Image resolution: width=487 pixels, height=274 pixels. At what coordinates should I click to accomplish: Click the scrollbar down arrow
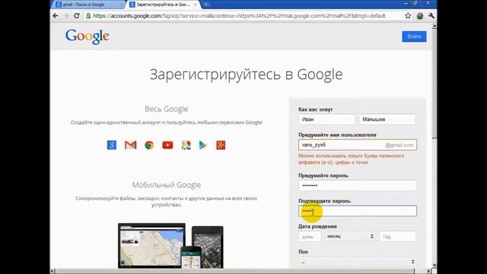[434, 266]
